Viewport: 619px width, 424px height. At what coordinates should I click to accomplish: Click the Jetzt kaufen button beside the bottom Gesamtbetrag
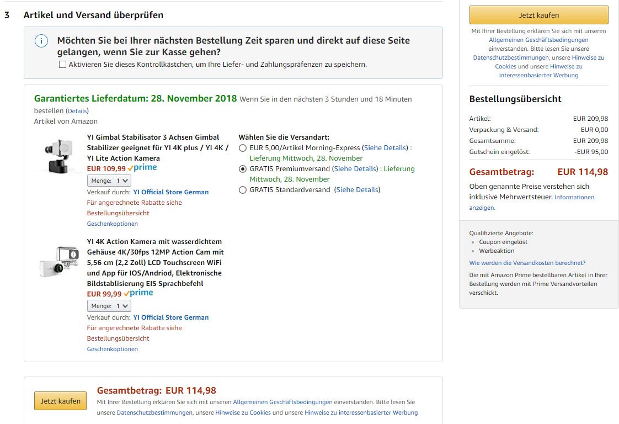click(x=60, y=401)
